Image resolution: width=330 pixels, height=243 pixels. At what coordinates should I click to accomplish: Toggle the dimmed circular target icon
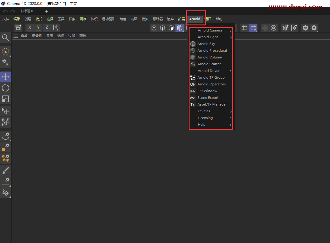point(265,28)
